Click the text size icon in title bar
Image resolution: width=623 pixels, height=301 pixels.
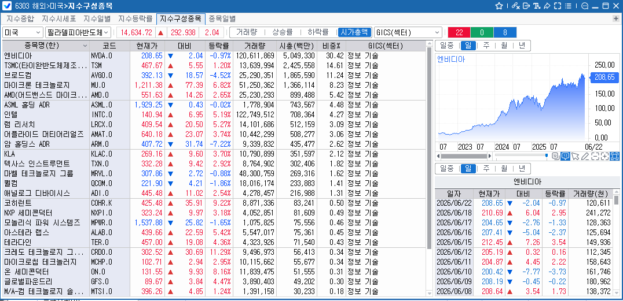point(537,6)
